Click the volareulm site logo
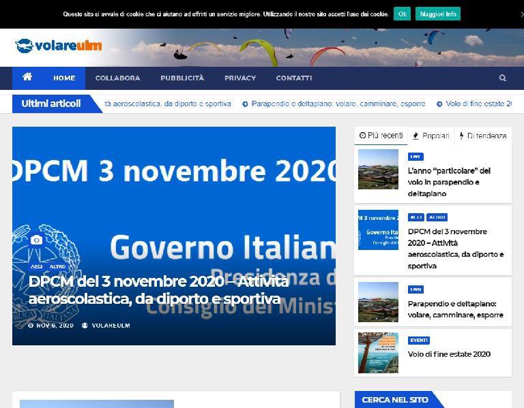This screenshot has width=524, height=408. 59,46
